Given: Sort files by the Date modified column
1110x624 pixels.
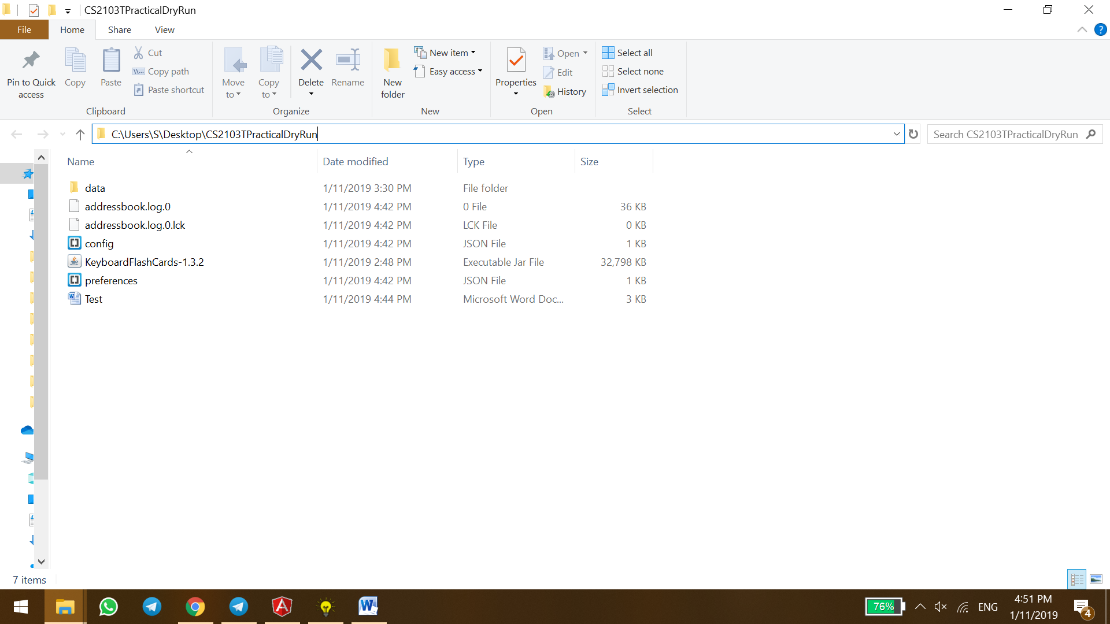Looking at the screenshot, I should pyautogui.click(x=355, y=162).
